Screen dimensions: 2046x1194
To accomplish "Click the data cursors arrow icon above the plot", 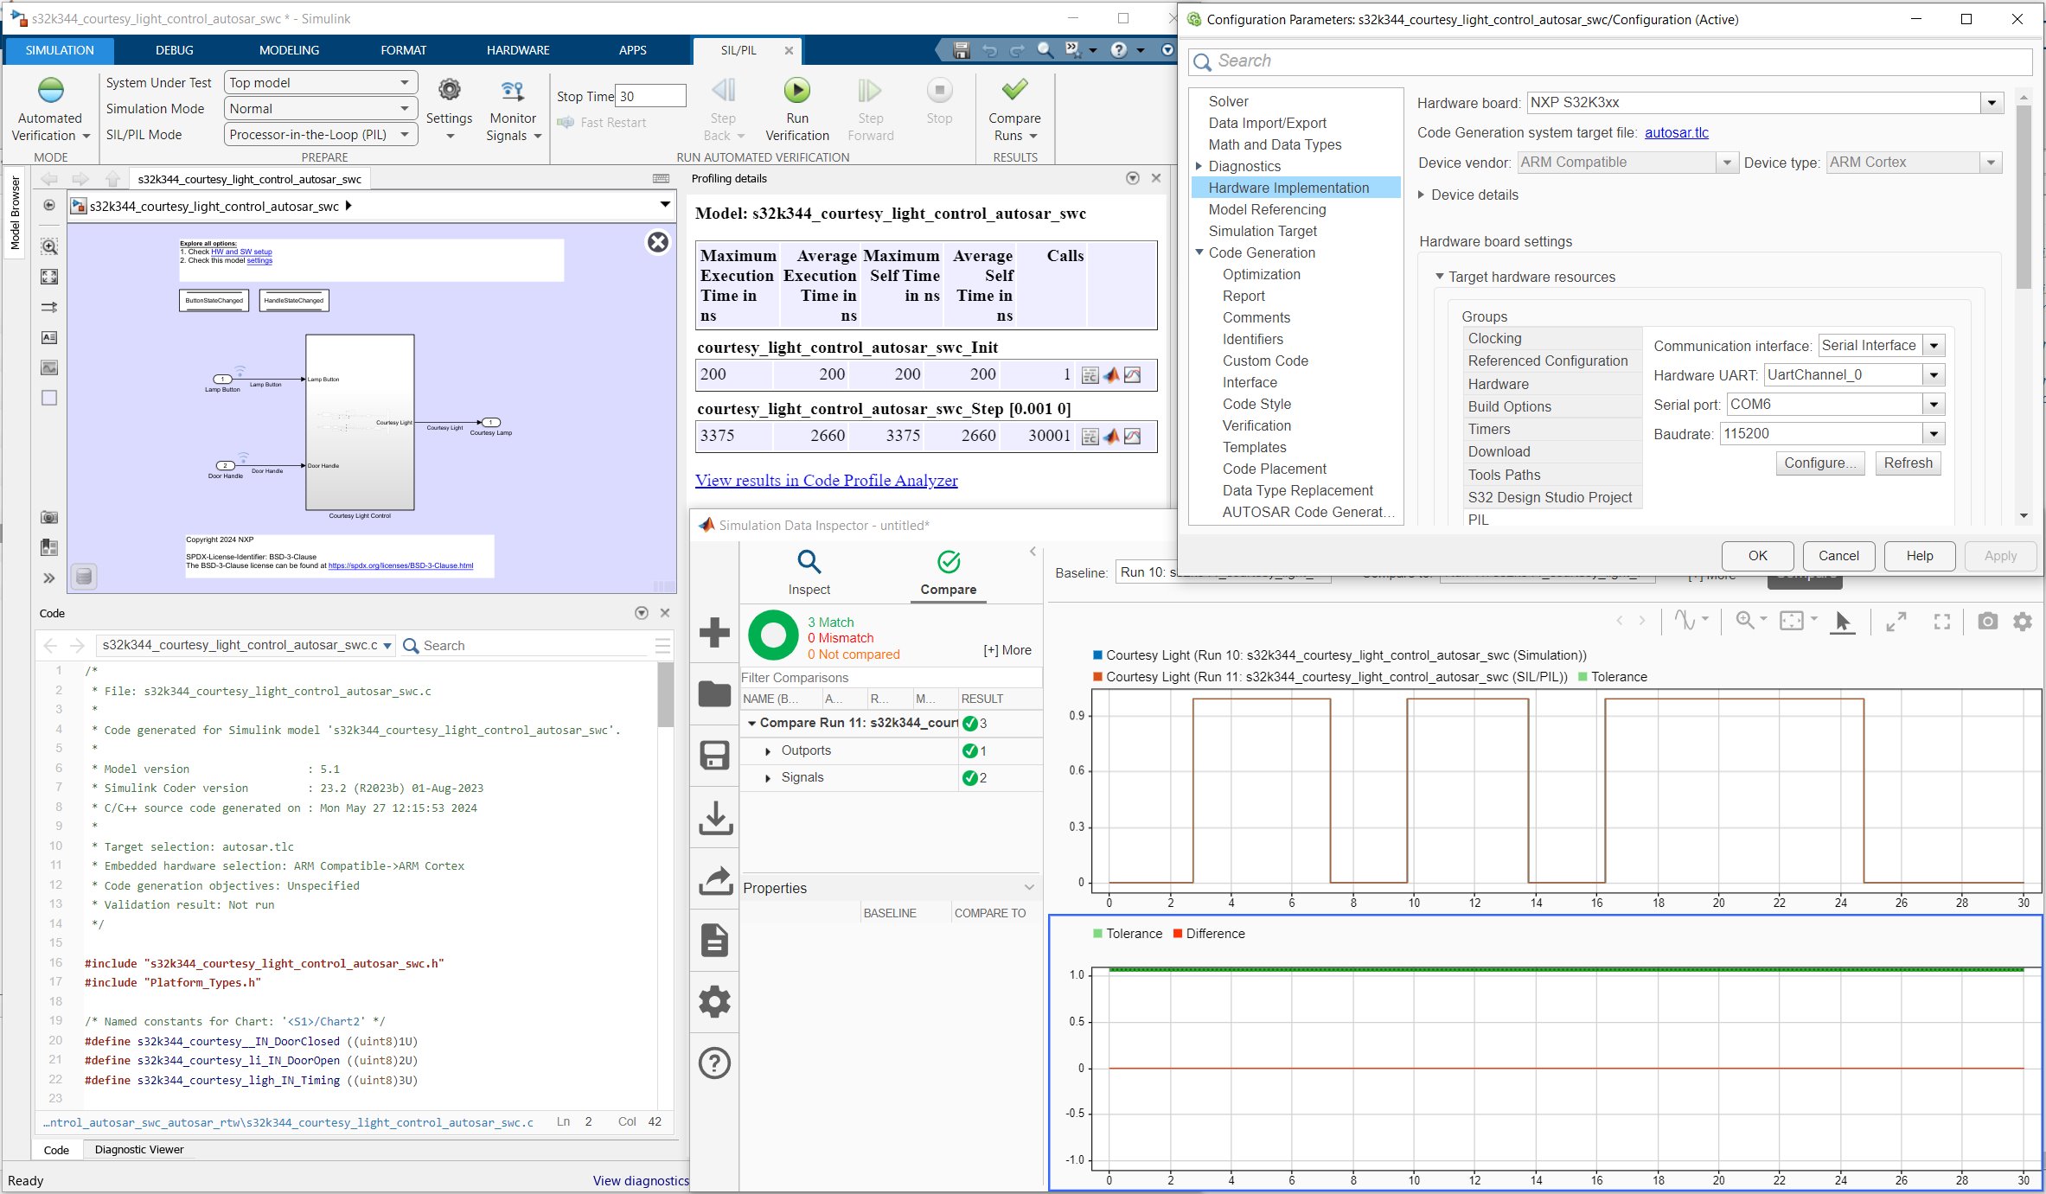I will 1843,622.
